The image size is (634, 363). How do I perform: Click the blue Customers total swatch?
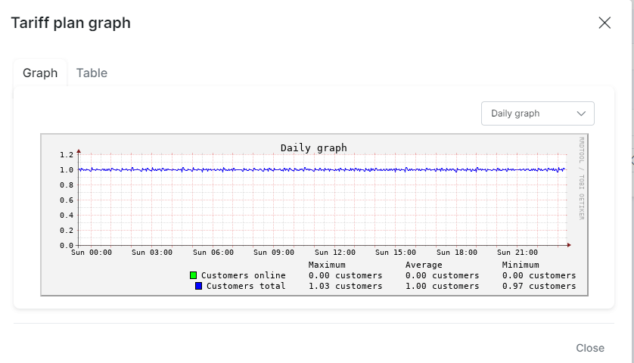pyautogui.click(x=198, y=286)
